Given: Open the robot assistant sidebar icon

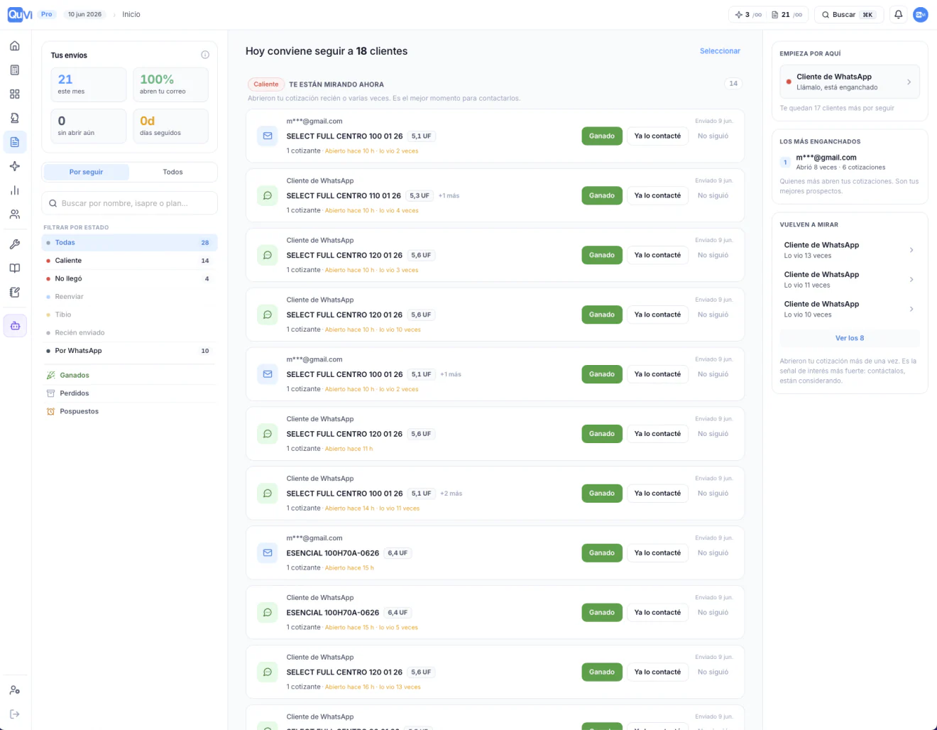Looking at the screenshot, I should 15,326.
